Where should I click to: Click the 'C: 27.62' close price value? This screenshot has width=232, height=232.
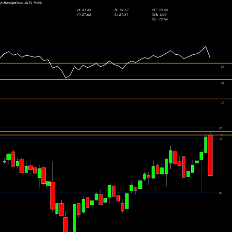click(84, 15)
